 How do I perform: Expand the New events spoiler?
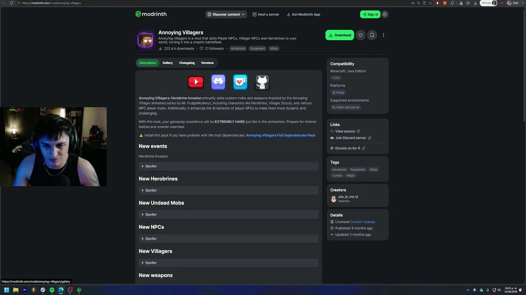coord(228,166)
